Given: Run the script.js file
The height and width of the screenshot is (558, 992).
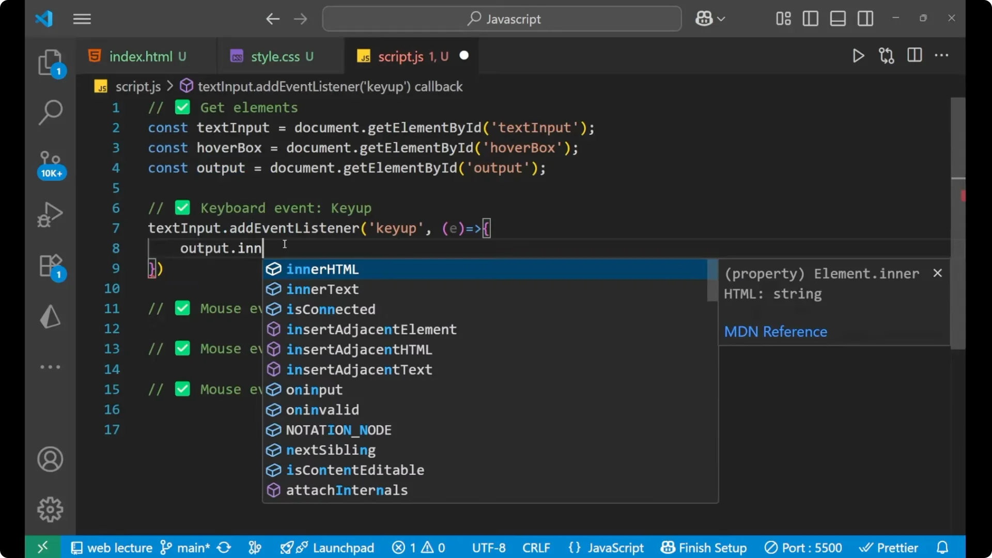Looking at the screenshot, I should [858, 56].
